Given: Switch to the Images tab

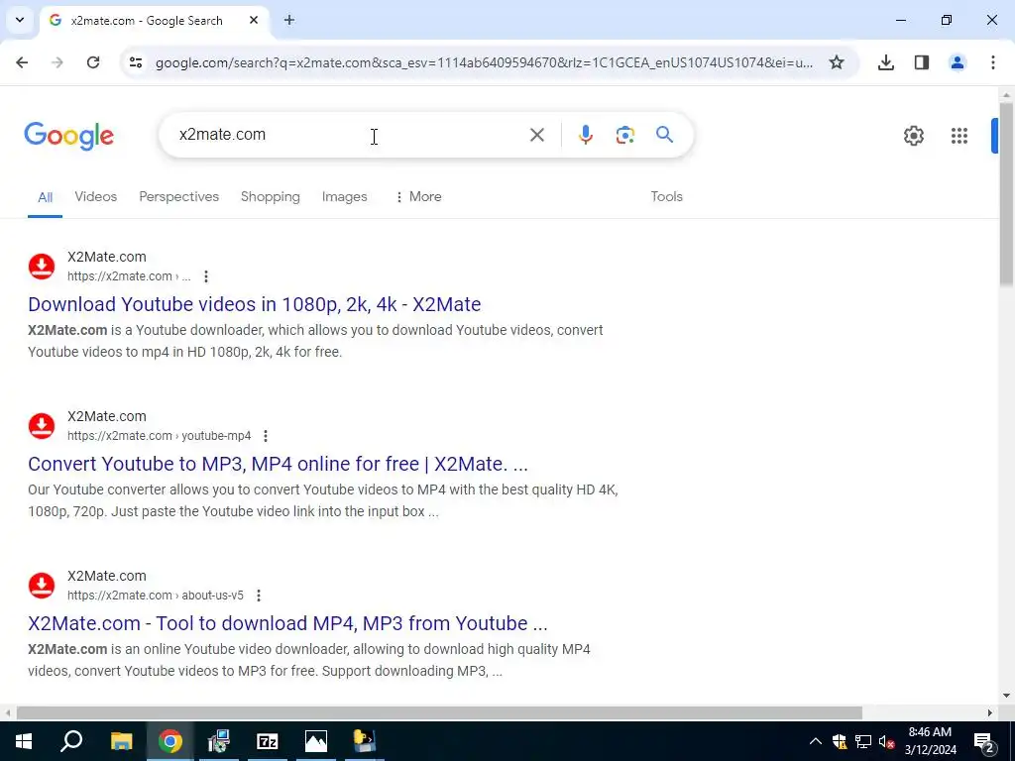Looking at the screenshot, I should 344,197.
